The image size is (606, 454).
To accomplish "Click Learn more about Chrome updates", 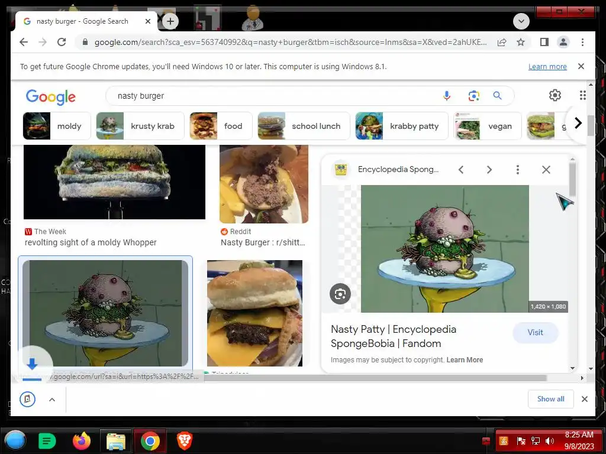I will tap(547, 66).
